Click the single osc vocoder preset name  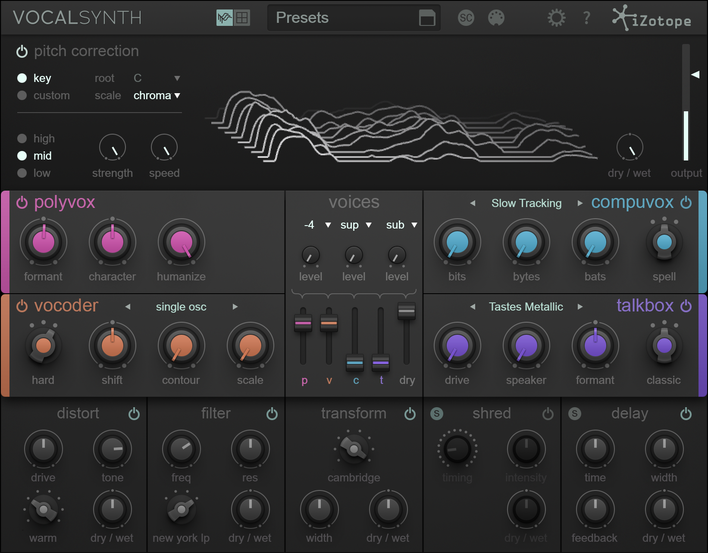[x=181, y=307]
